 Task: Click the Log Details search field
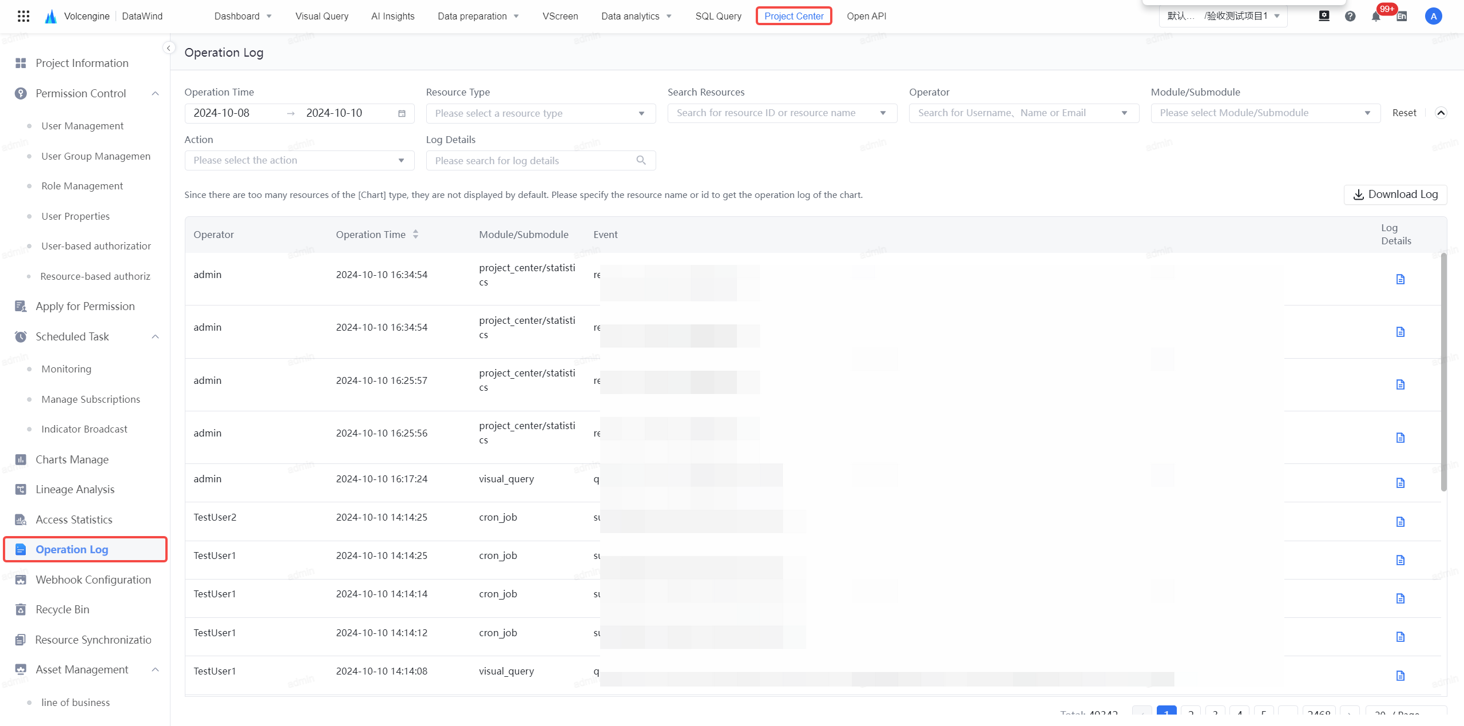point(541,160)
